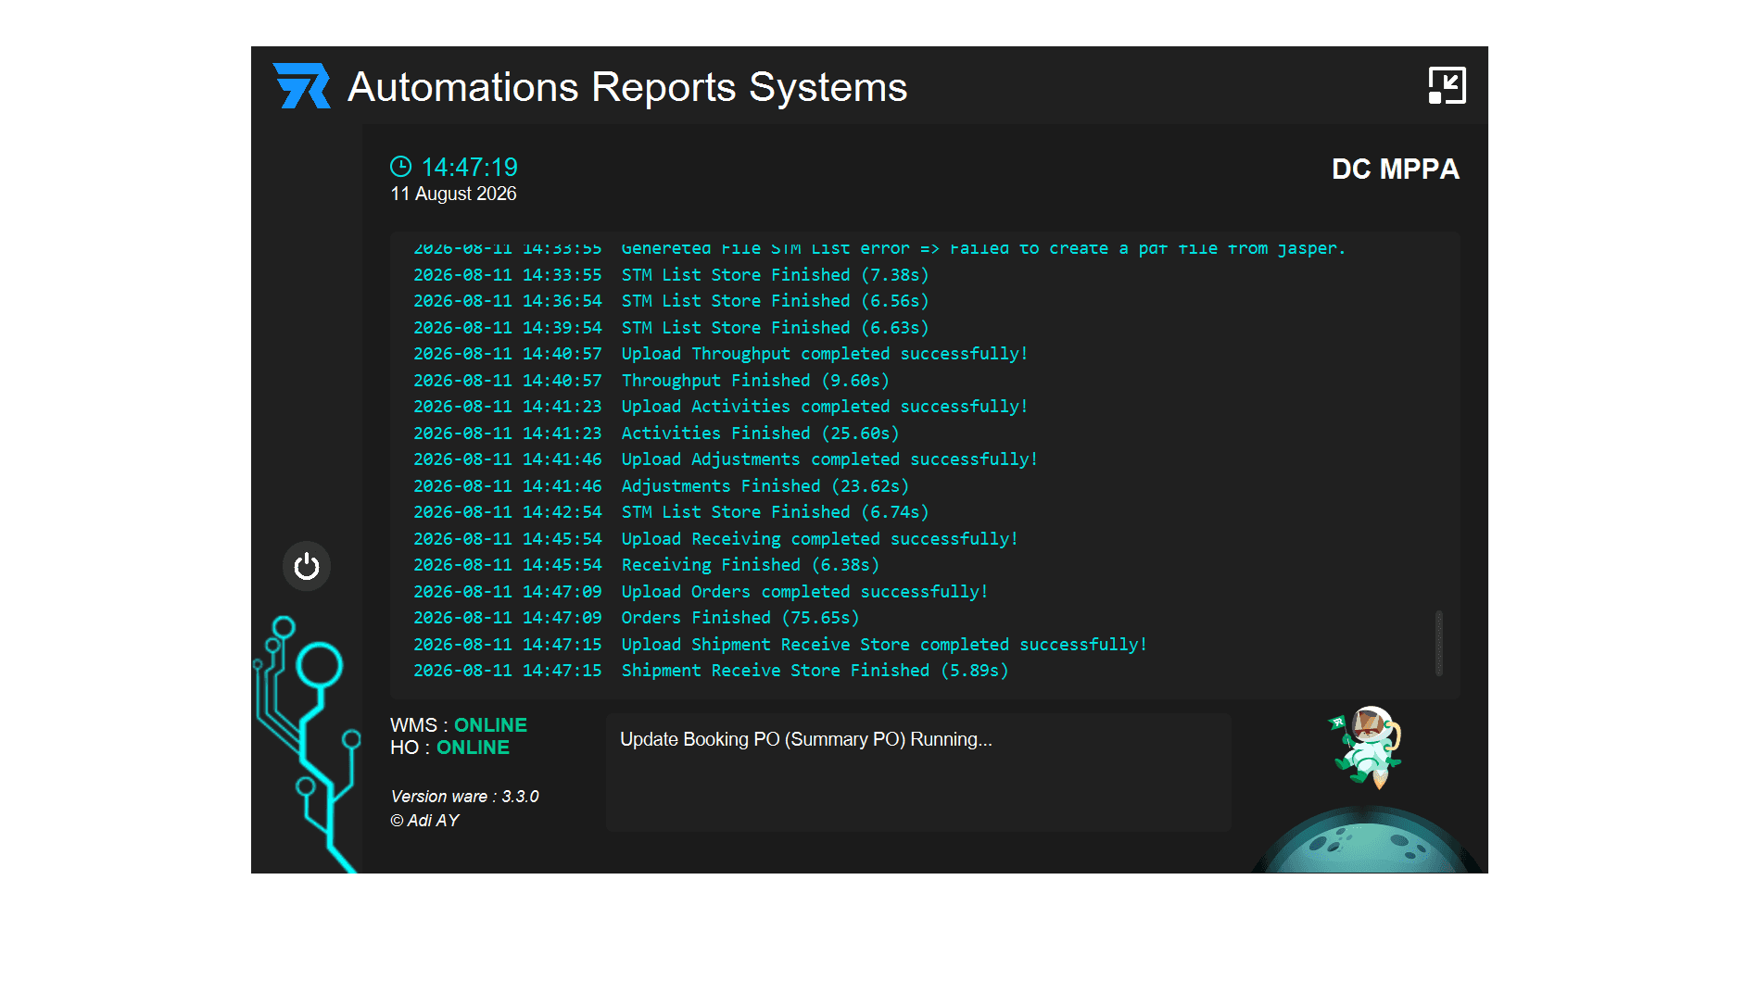Image resolution: width=1757 pixels, height=993 pixels.
Task: Select Upload Adjustments completed successfully log line
Action: (726, 459)
